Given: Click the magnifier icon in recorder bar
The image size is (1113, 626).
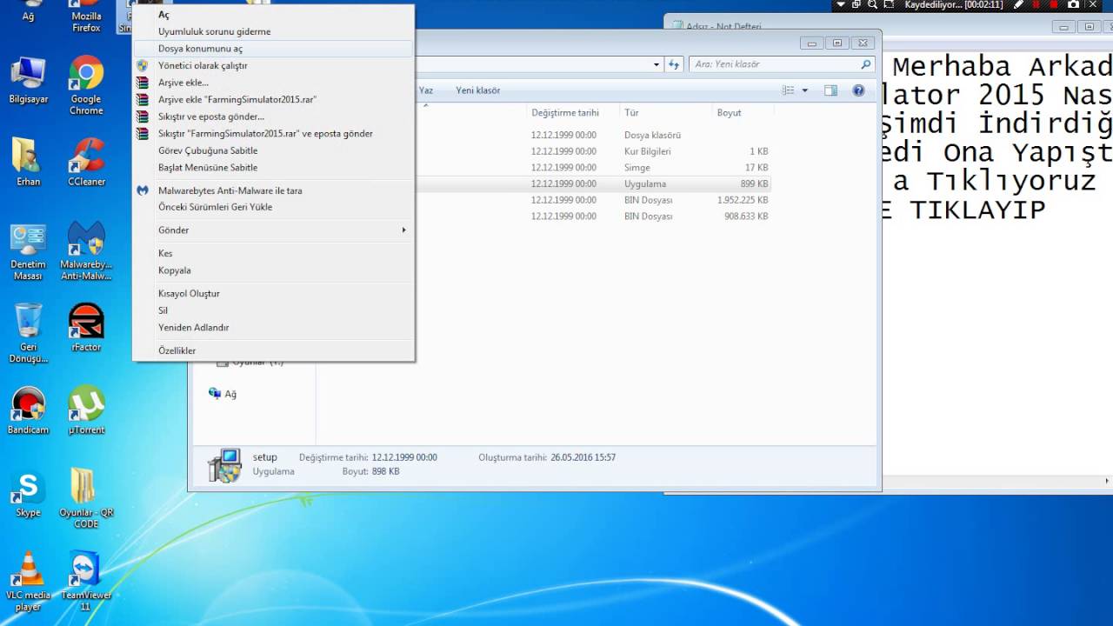Looking at the screenshot, I should click(872, 5).
